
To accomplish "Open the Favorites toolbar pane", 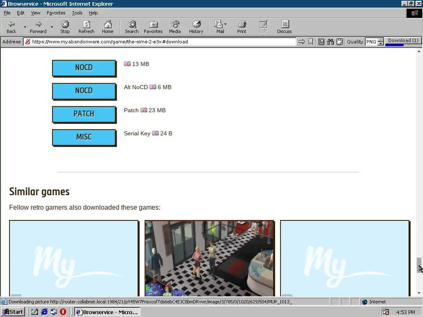I will coord(153,27).
